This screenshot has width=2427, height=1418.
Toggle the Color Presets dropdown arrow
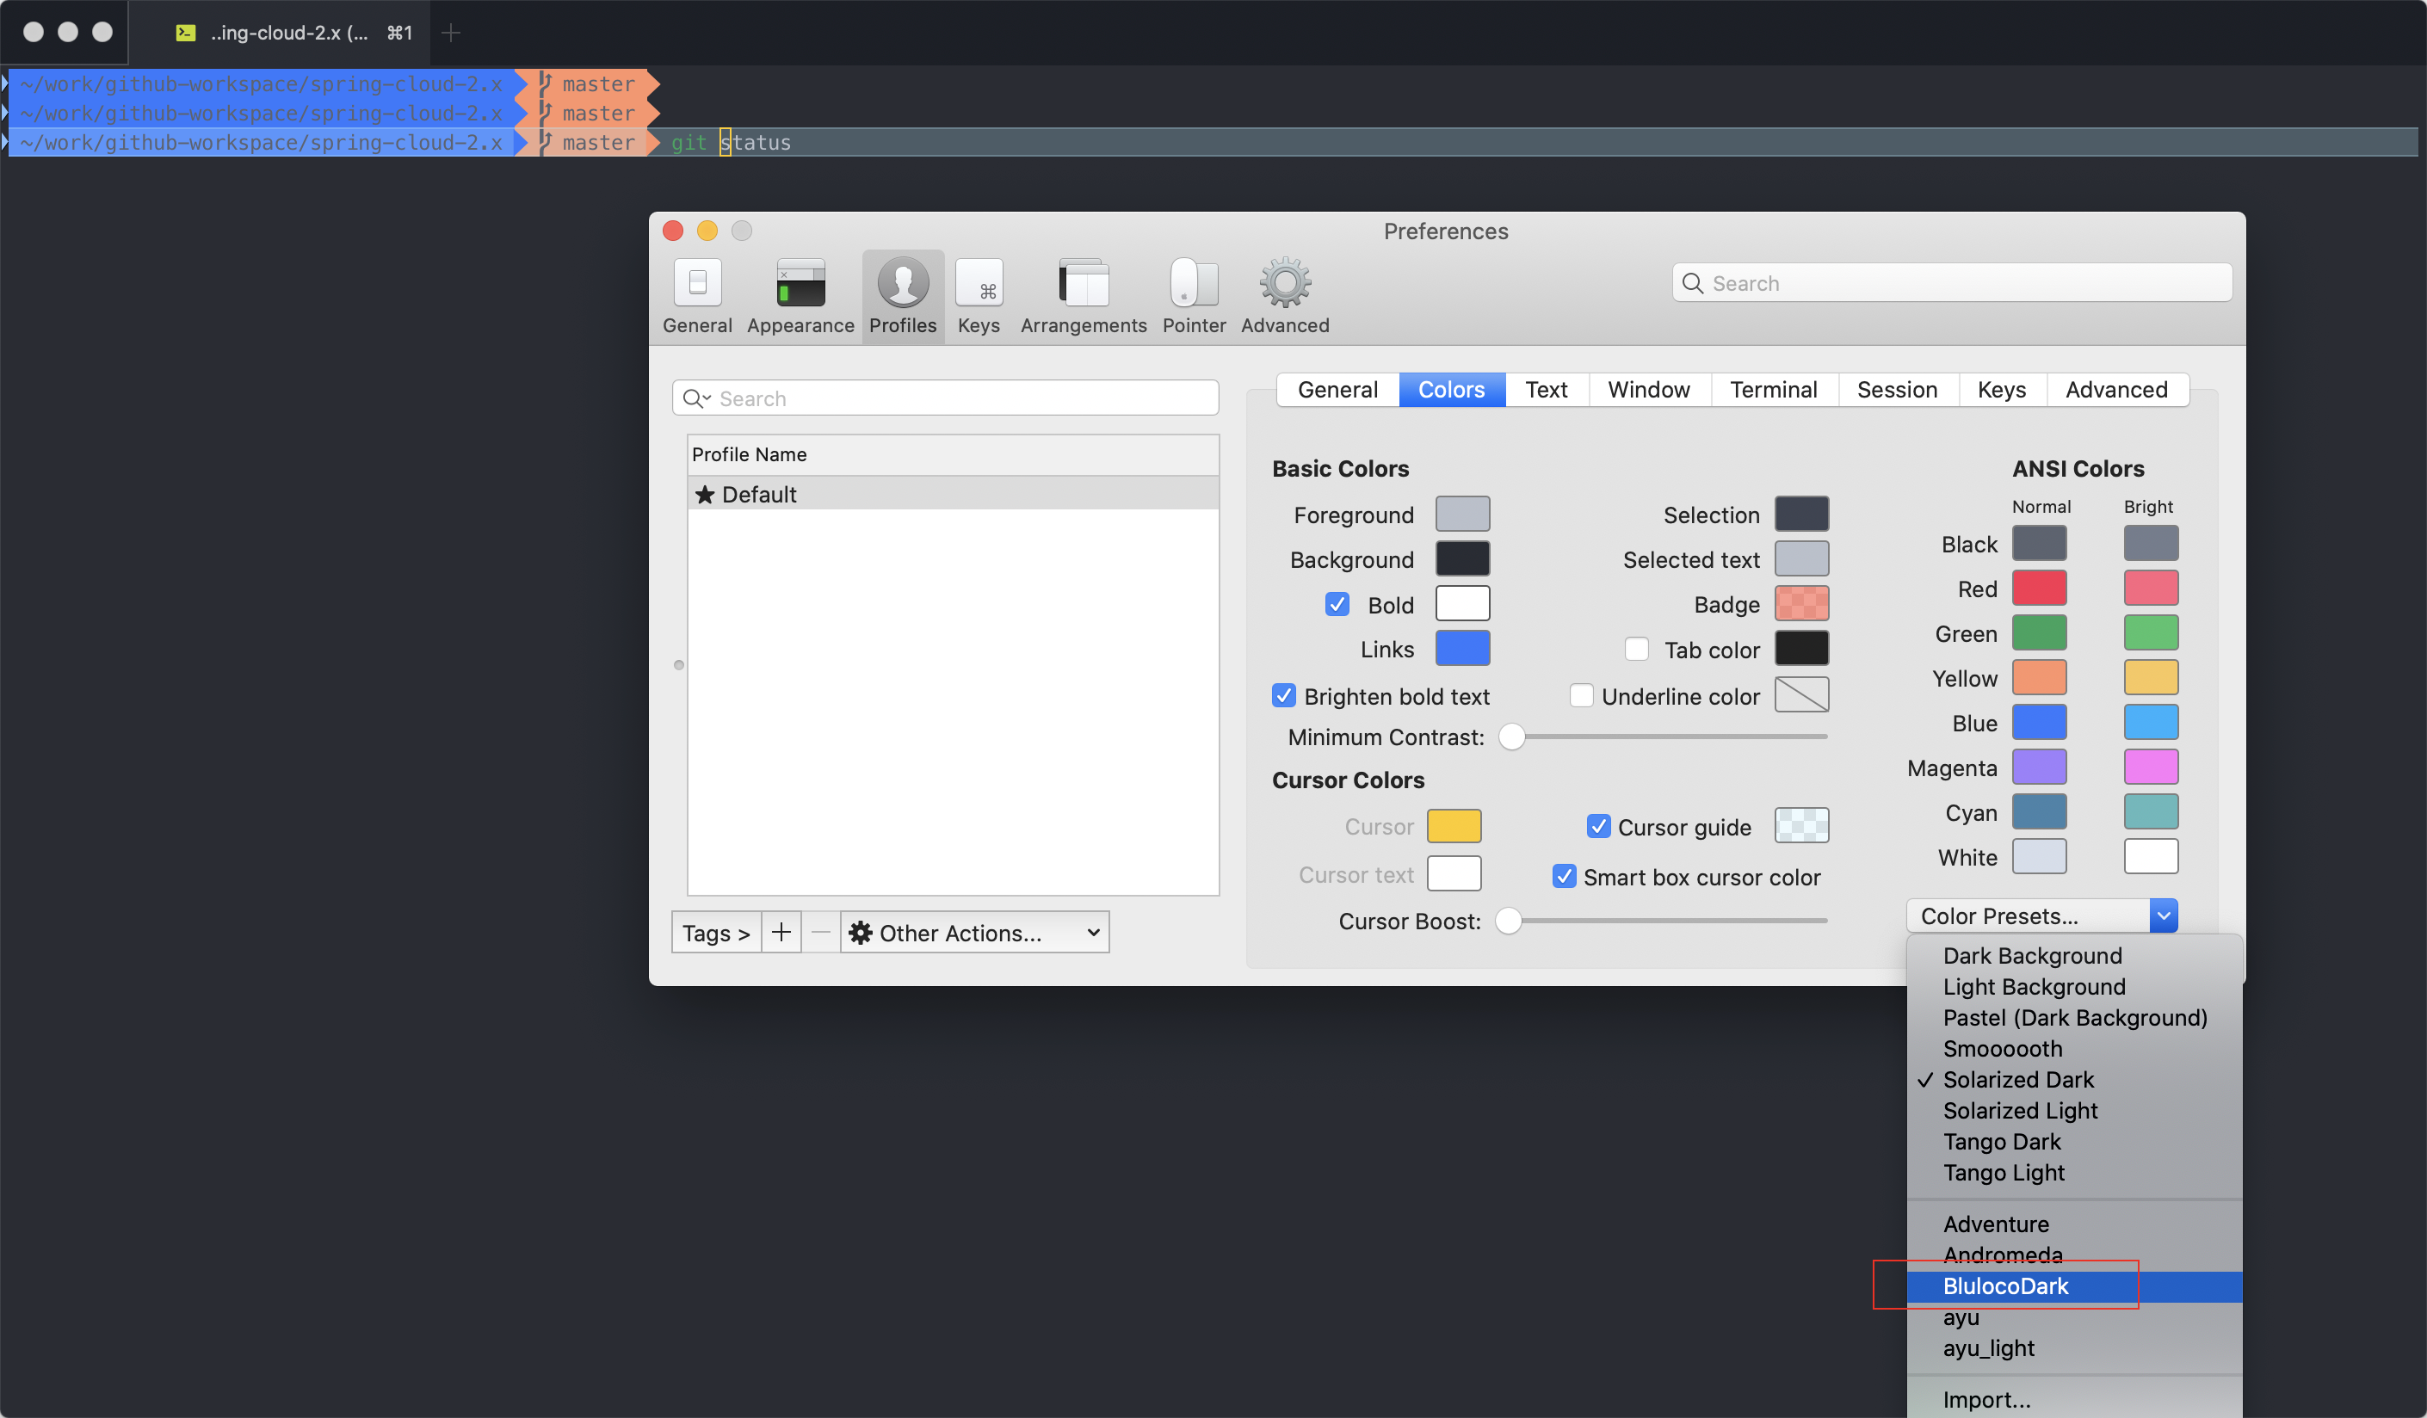[2162, 916]
